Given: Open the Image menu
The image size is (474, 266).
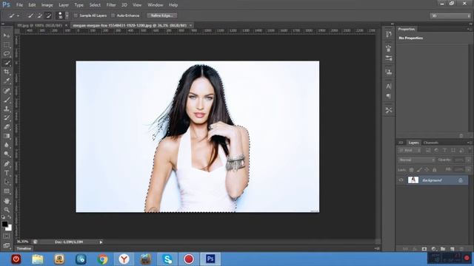Looking at the screenshot, I should coord(47,5).
